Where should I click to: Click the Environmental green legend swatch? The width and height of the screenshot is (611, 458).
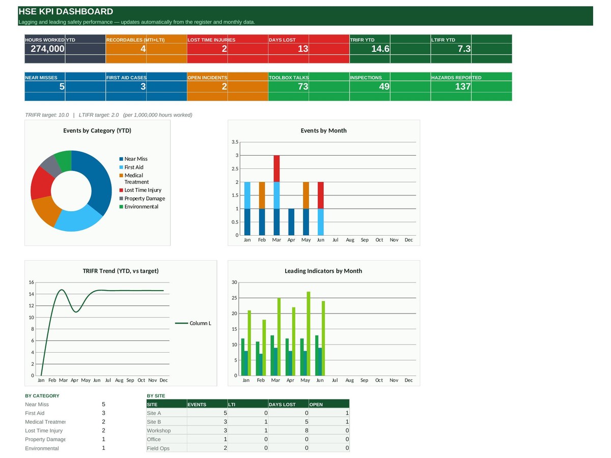click(121, 207)
